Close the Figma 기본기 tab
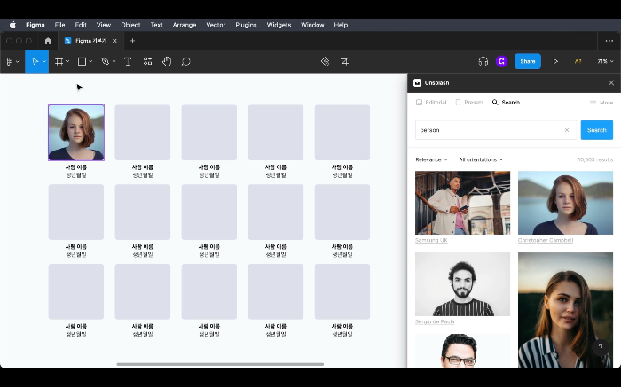This screenshot has height=387, width=621. click(114, 41)
